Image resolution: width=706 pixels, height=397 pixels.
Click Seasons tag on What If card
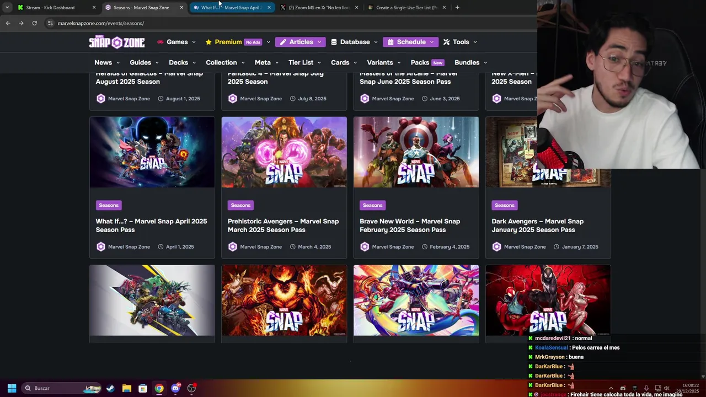(109, 205)
